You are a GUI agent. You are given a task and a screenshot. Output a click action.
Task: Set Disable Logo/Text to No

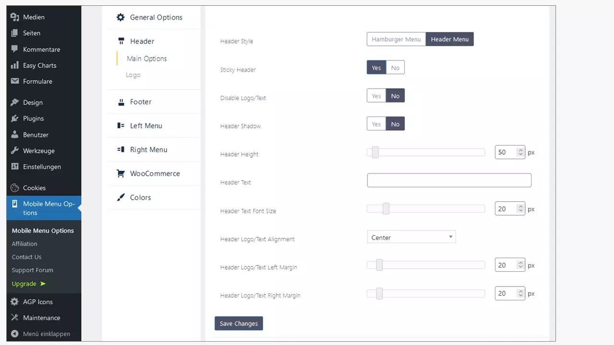point(395,96)
